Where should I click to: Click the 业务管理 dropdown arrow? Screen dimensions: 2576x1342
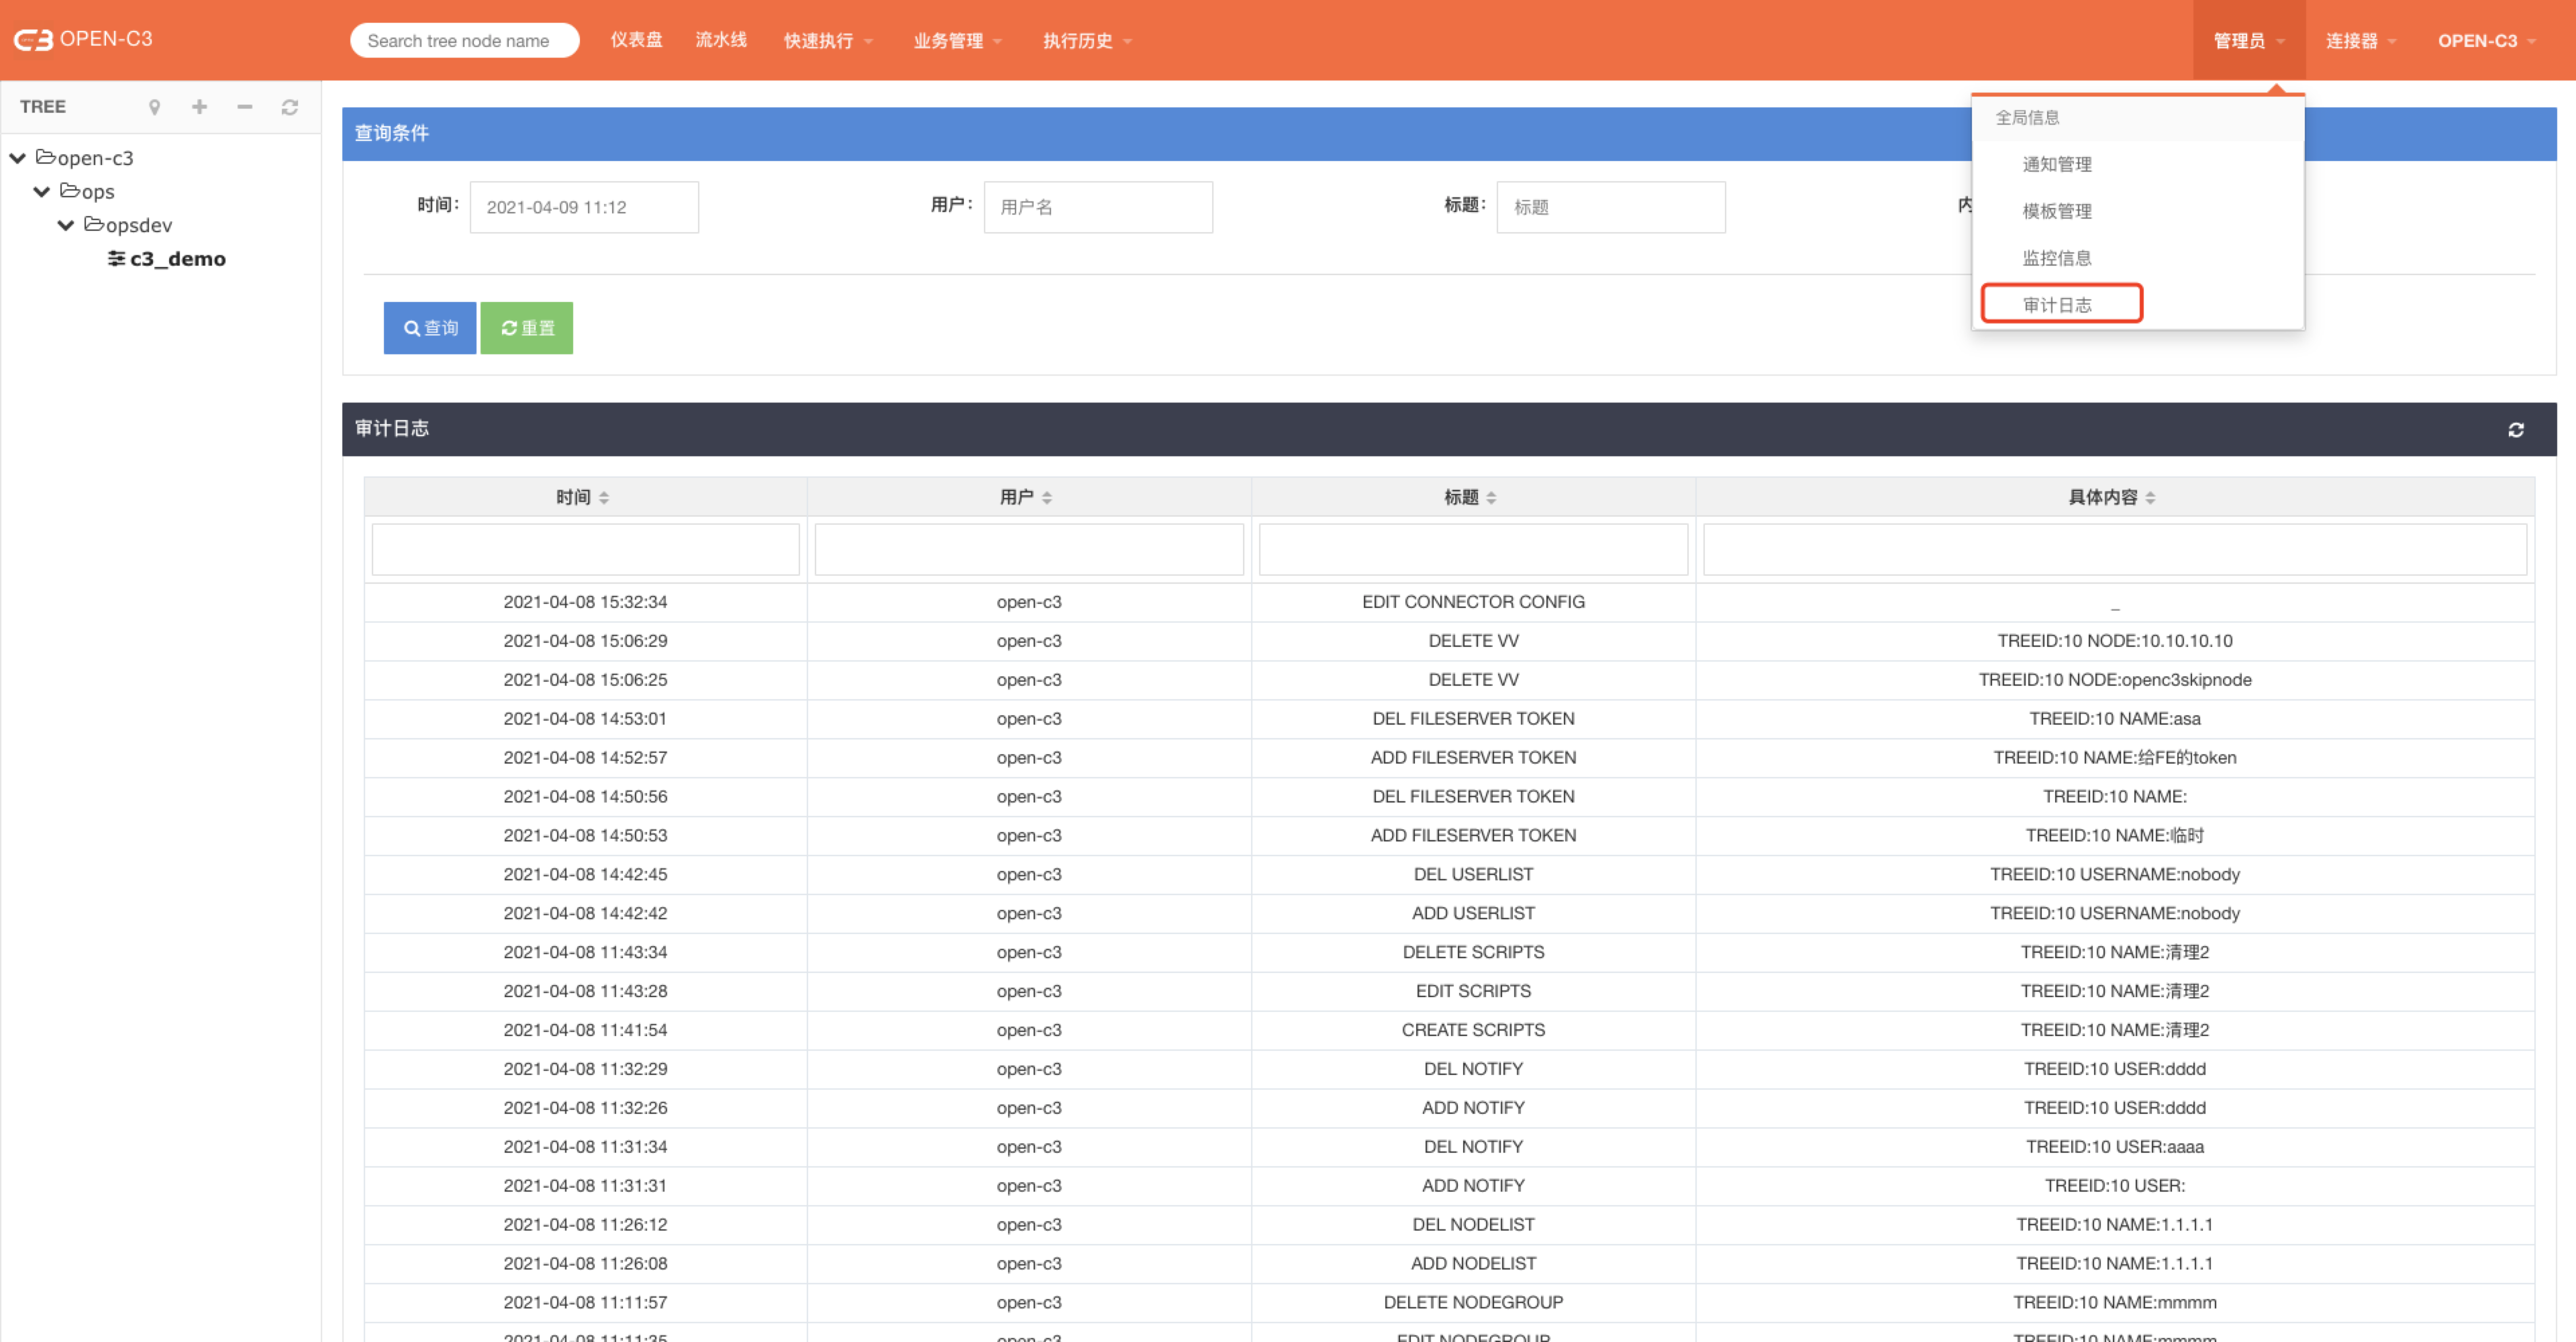[x=1007, y=38]
